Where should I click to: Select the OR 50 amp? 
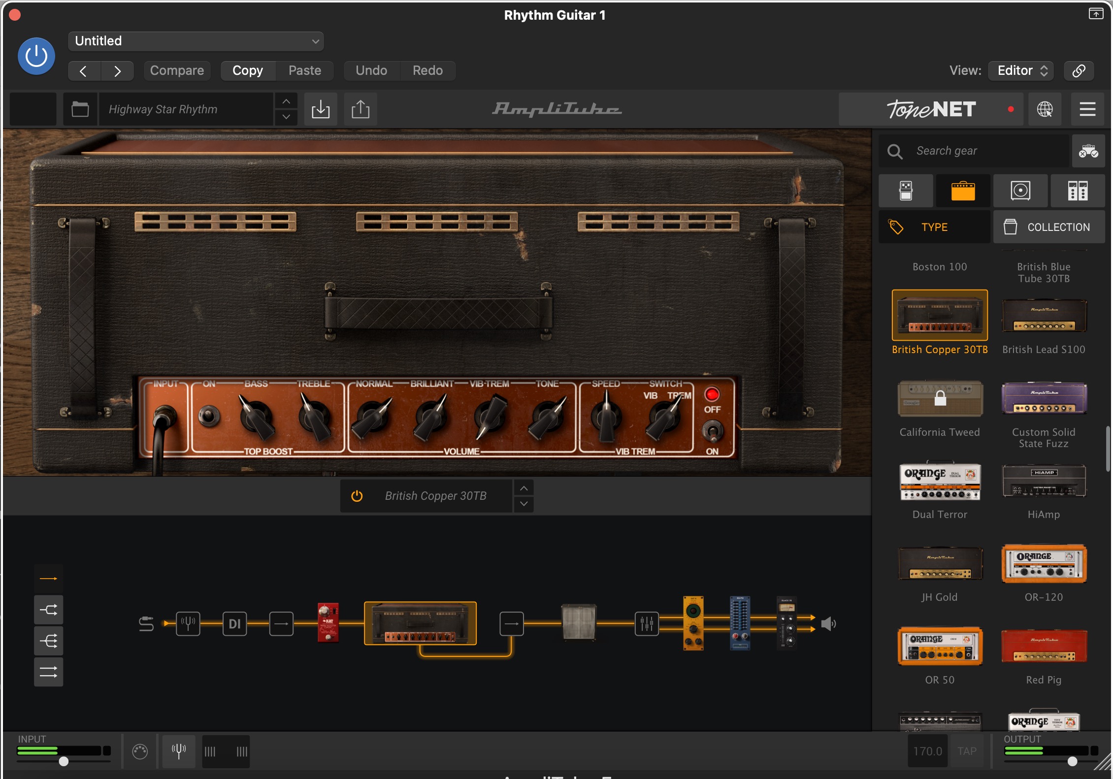click(940, 646)
